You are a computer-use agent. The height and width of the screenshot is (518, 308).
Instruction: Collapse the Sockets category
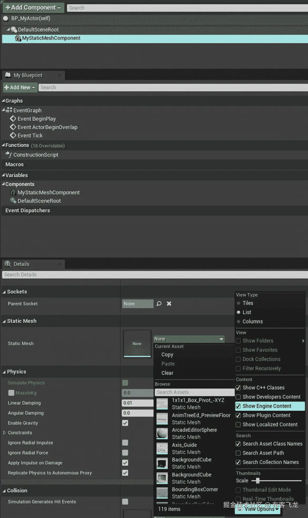click(x=4, y=292)
